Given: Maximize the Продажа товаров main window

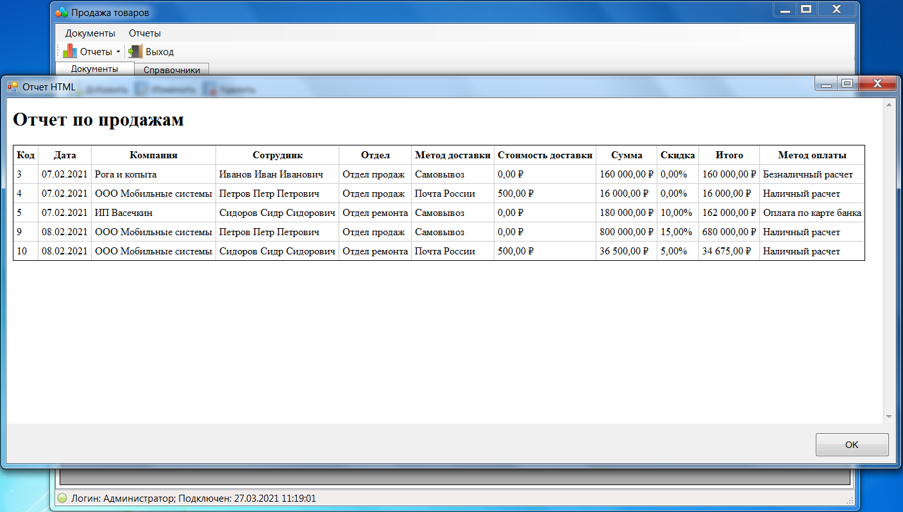Looking at the screenshot, I should (806, 9).
